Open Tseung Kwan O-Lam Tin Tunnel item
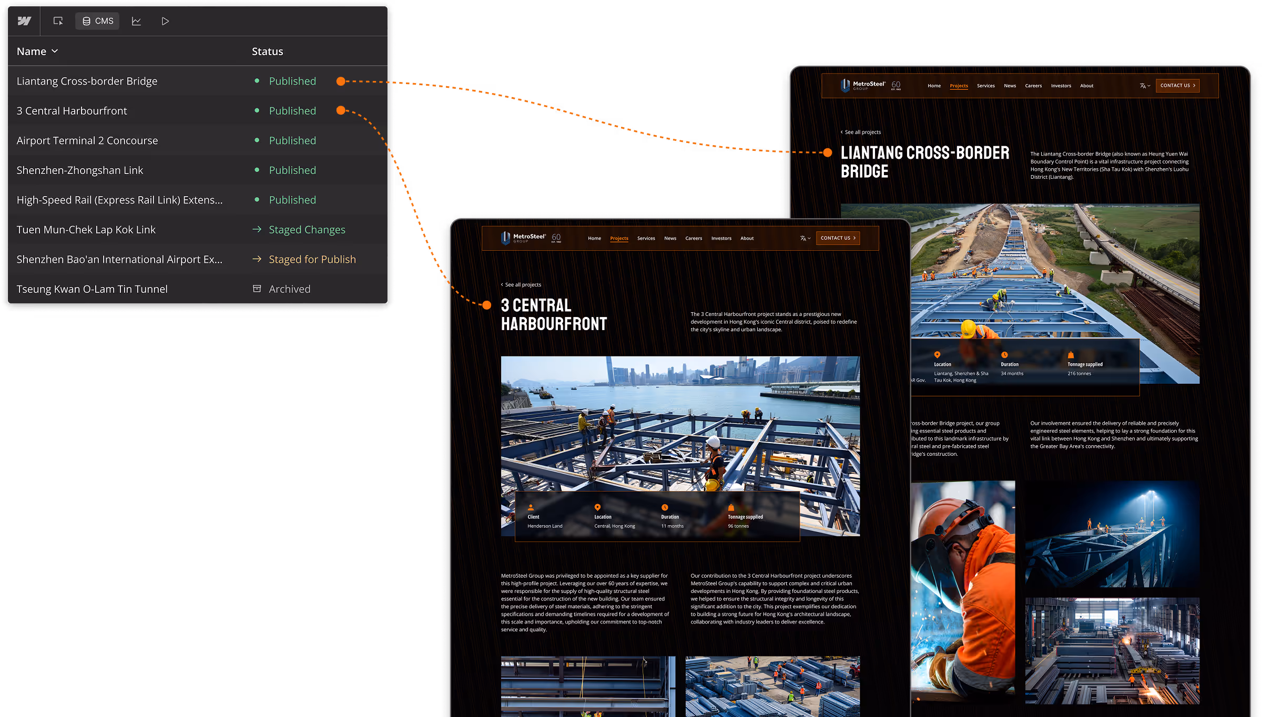The image size is (1262, 717). tap(92, 289)
